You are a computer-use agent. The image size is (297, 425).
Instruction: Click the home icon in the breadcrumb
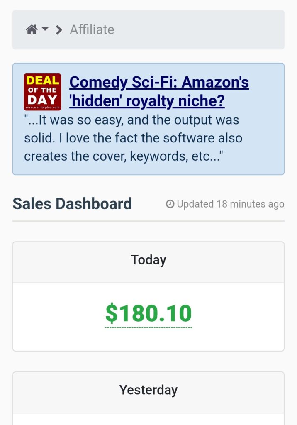tap(32, 30)
